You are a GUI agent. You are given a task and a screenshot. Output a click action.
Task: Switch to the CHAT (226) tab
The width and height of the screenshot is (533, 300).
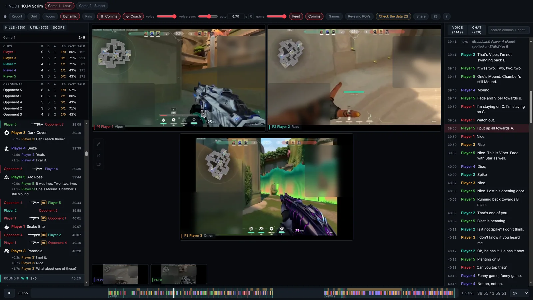(x=477, y=30)
